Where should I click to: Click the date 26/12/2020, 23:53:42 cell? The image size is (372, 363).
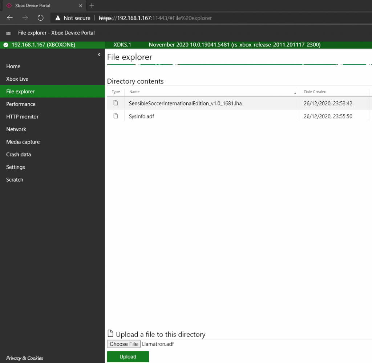(x=328, y=104)
